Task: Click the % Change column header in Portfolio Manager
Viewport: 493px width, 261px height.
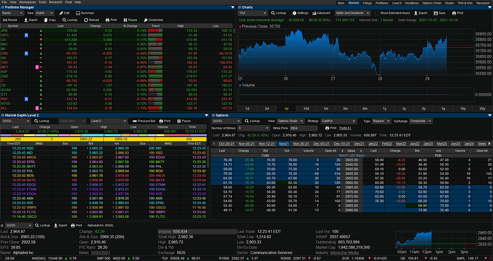Action: coord(130,26)
